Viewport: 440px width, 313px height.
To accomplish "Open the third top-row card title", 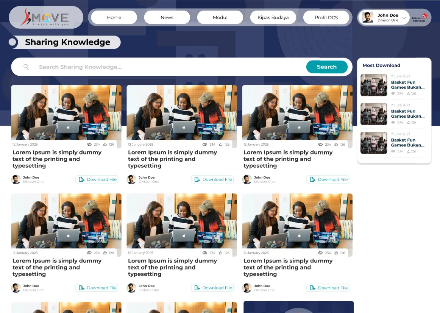I will point(288,159).
